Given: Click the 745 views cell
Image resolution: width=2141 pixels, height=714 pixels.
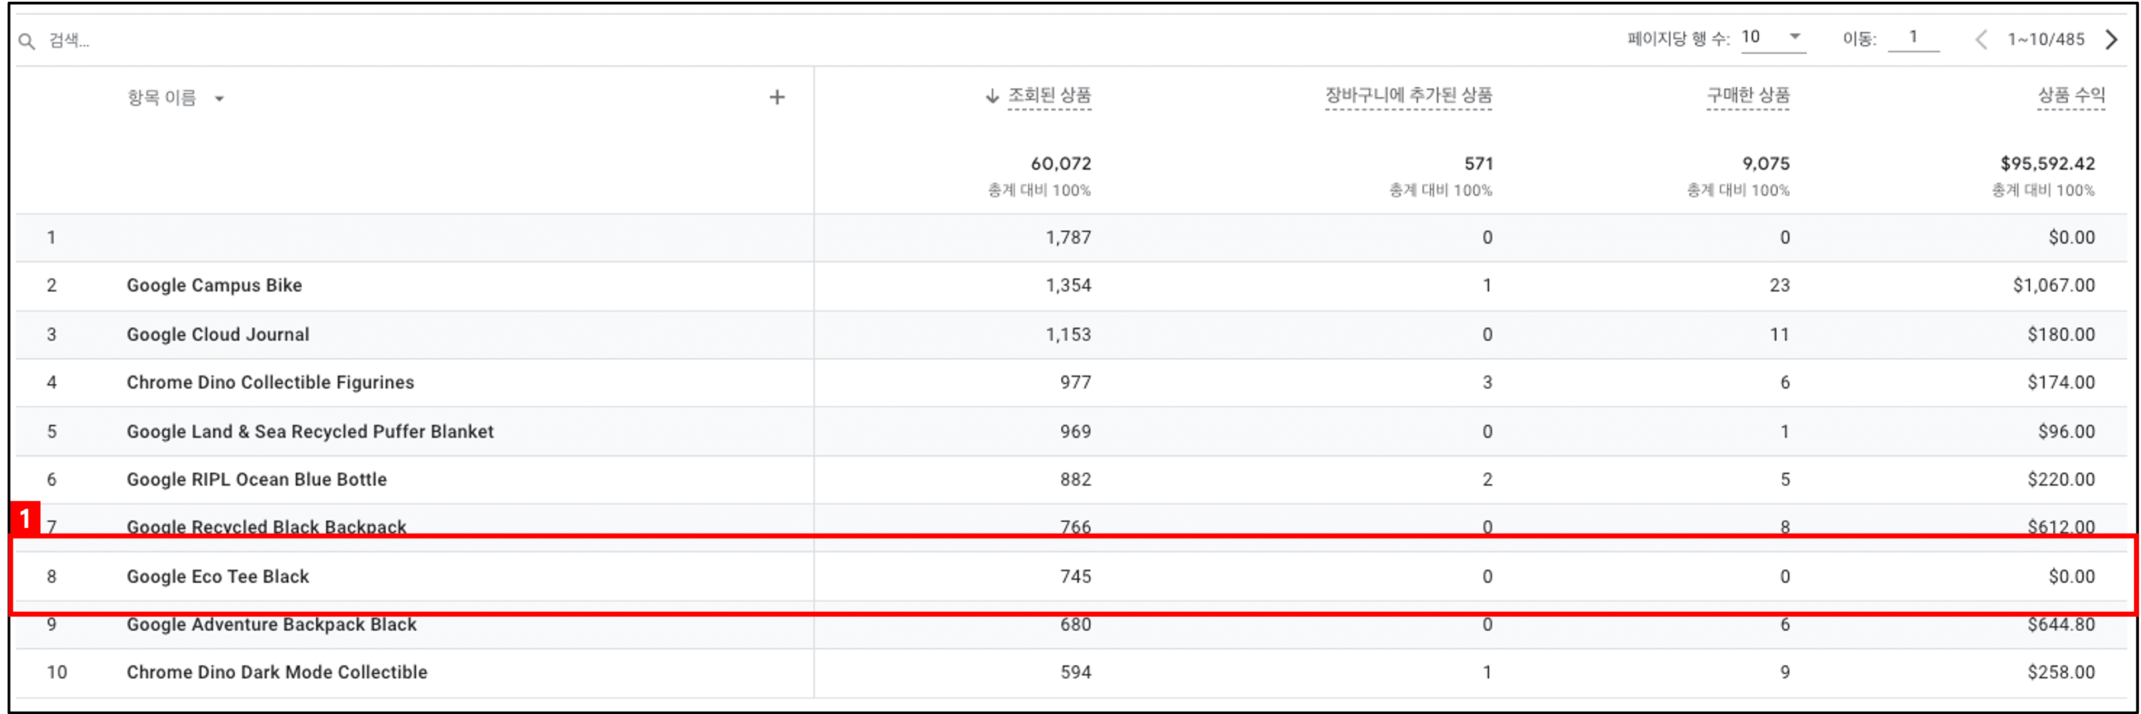Looking at the screenshot, I should click(1075, 577).
